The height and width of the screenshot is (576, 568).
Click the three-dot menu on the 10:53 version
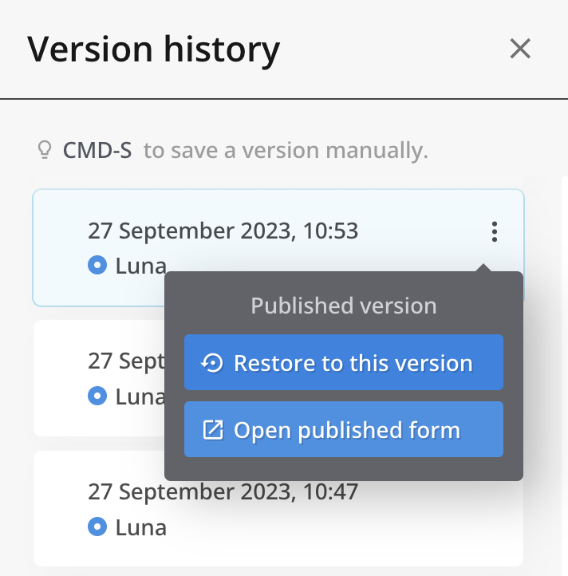(x=495, y=232)
